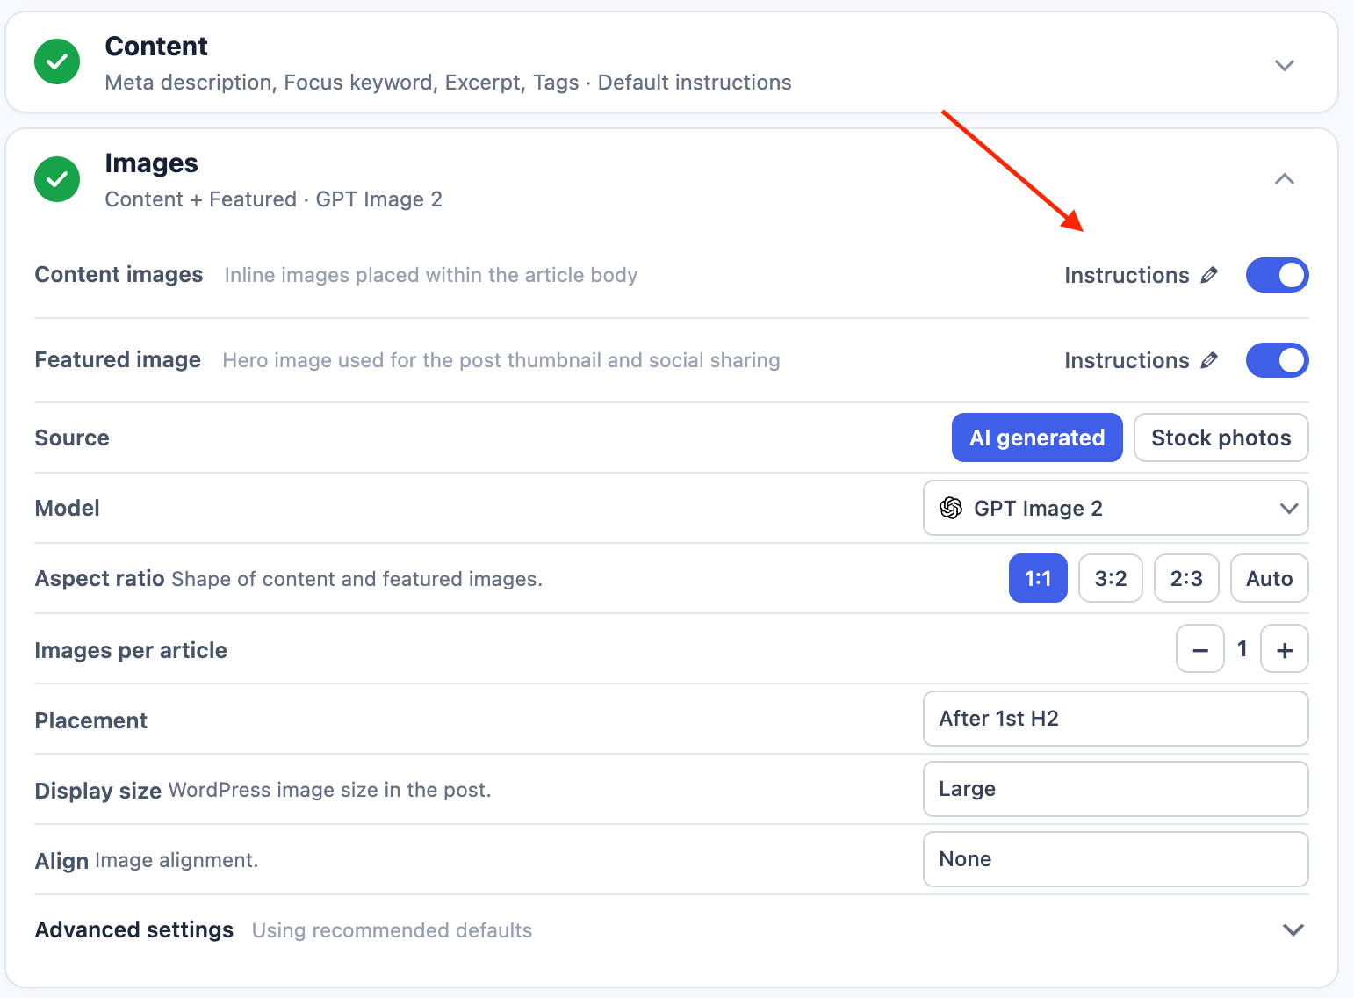Click the green checkmark icon beside Images
The width and height of the screenshot is (1354, 998).
click(x=57, y=179)
